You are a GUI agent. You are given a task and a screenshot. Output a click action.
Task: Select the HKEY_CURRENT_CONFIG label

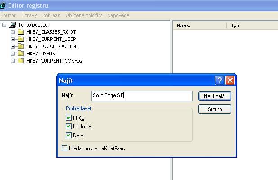click(54, 61)
